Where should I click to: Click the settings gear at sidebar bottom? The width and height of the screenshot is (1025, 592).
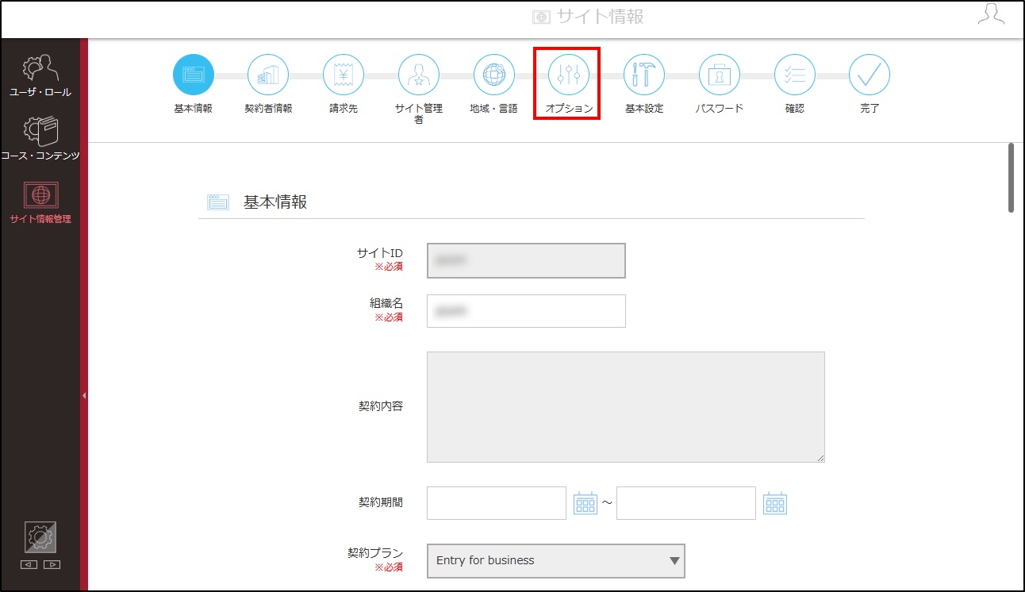tap(40, 538)
